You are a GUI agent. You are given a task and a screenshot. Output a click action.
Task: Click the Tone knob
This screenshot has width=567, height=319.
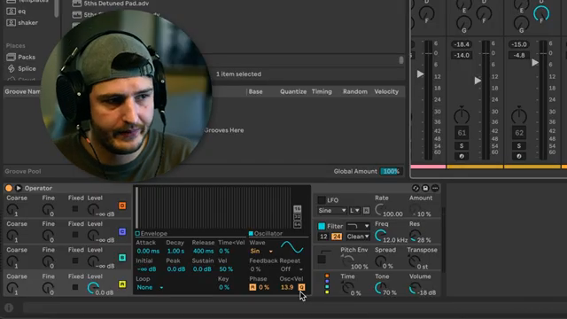(x=380, y=287)
